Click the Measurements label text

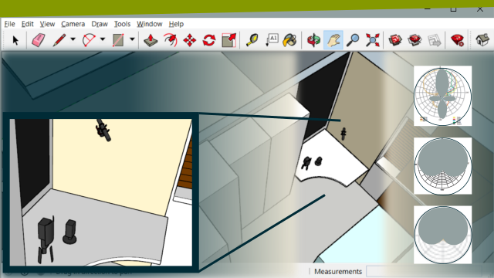tap(338, 271)
